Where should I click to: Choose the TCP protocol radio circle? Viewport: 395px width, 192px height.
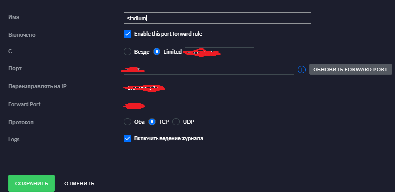[x=152, y=122]
